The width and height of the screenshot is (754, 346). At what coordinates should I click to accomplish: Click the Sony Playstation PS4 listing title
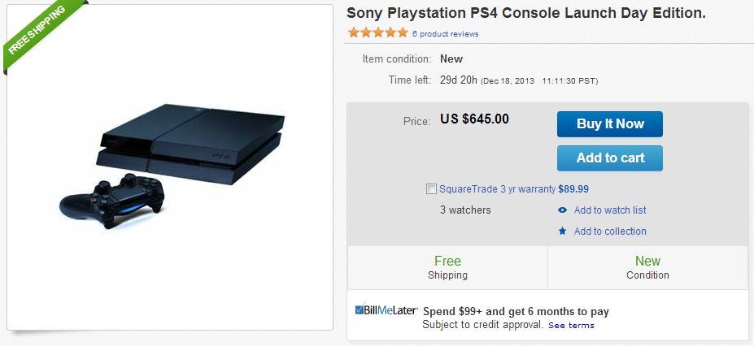526,14
